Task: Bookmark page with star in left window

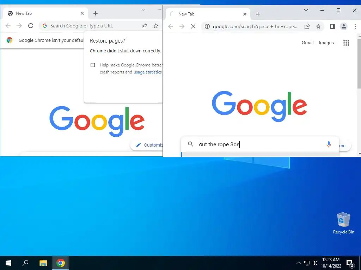Action: [156, 26]
